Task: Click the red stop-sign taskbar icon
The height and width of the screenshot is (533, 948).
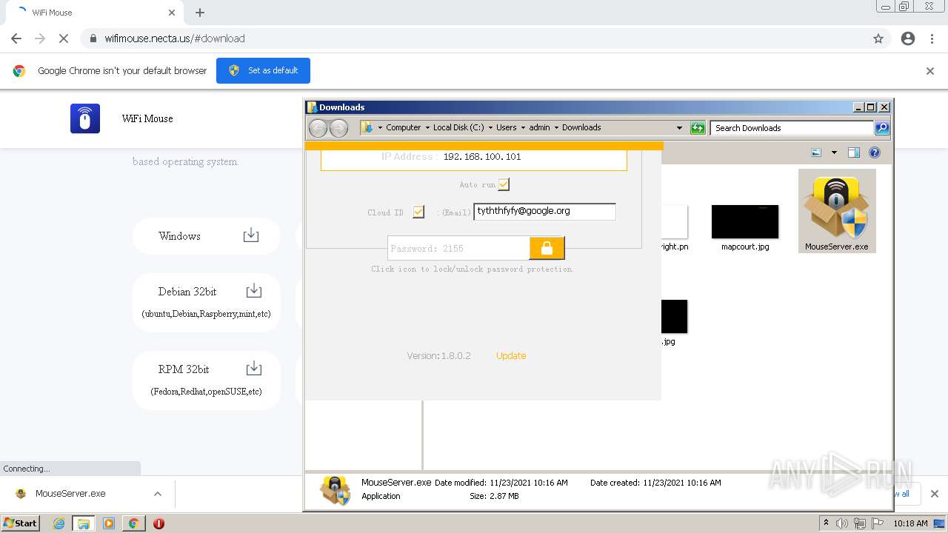Action: (158, 523)
